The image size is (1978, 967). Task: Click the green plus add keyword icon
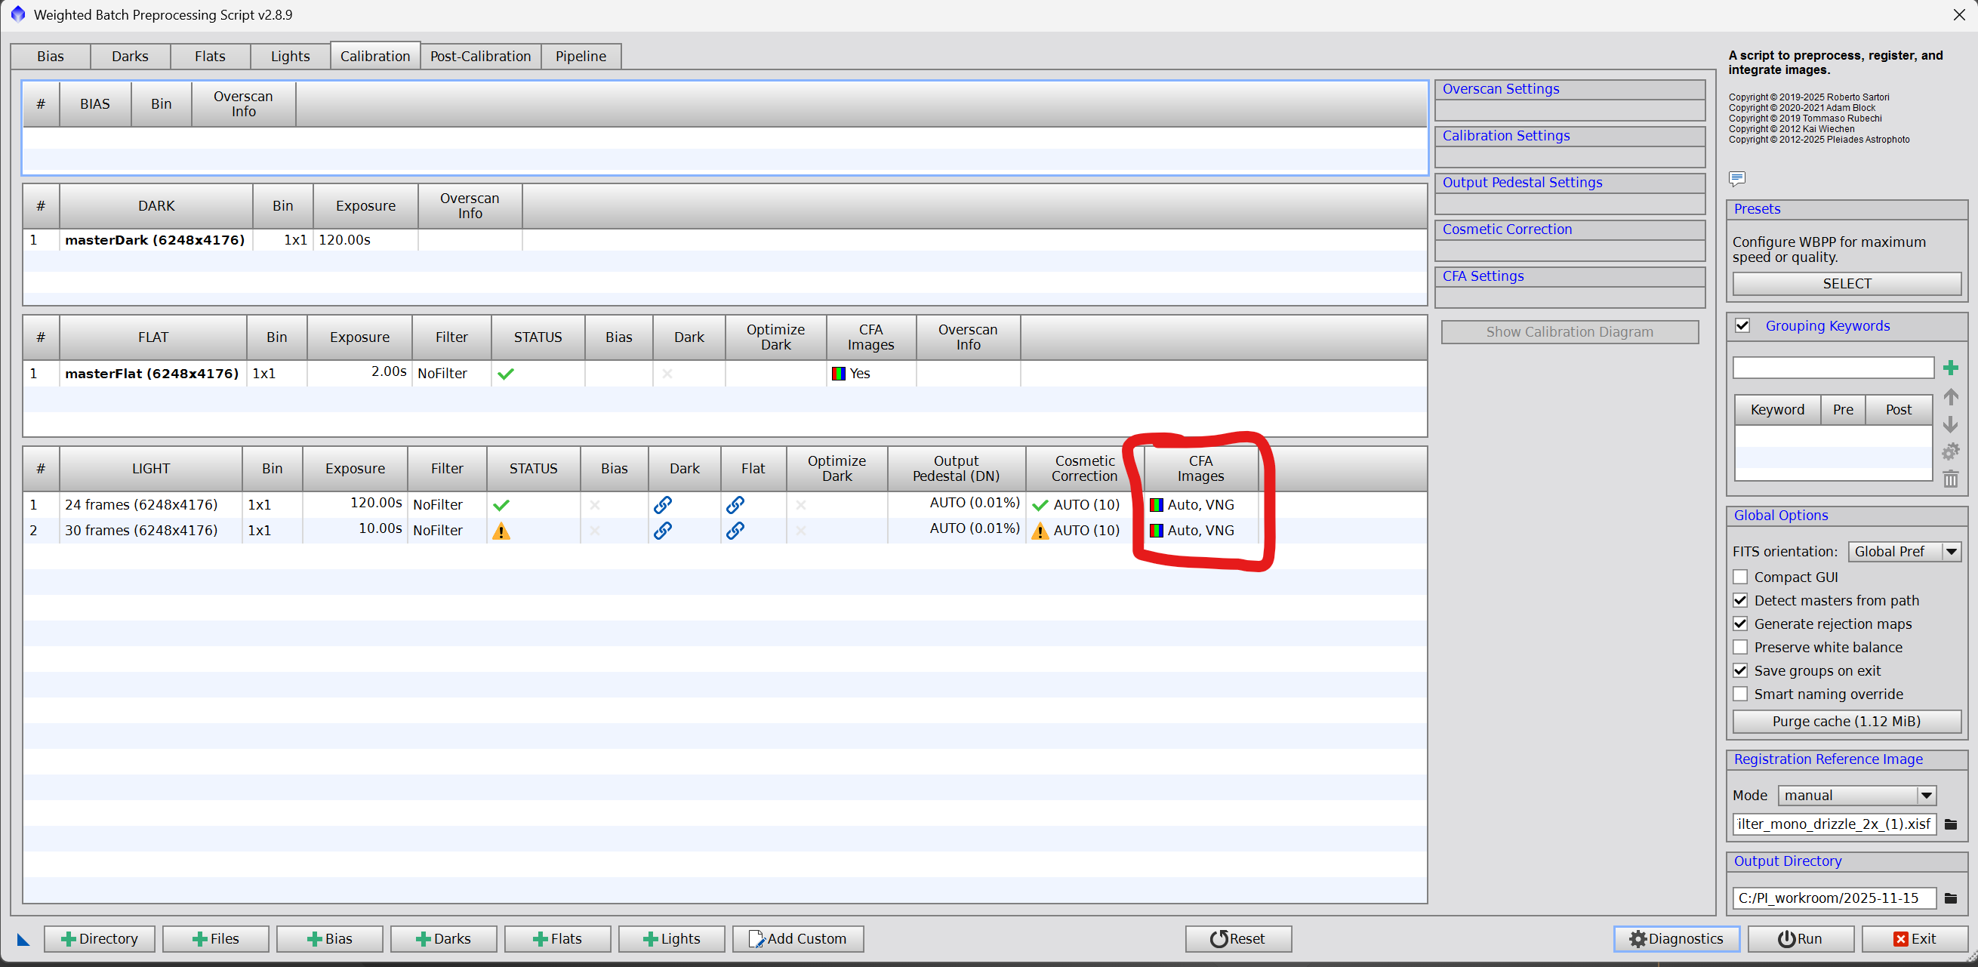pos(1949,368)
